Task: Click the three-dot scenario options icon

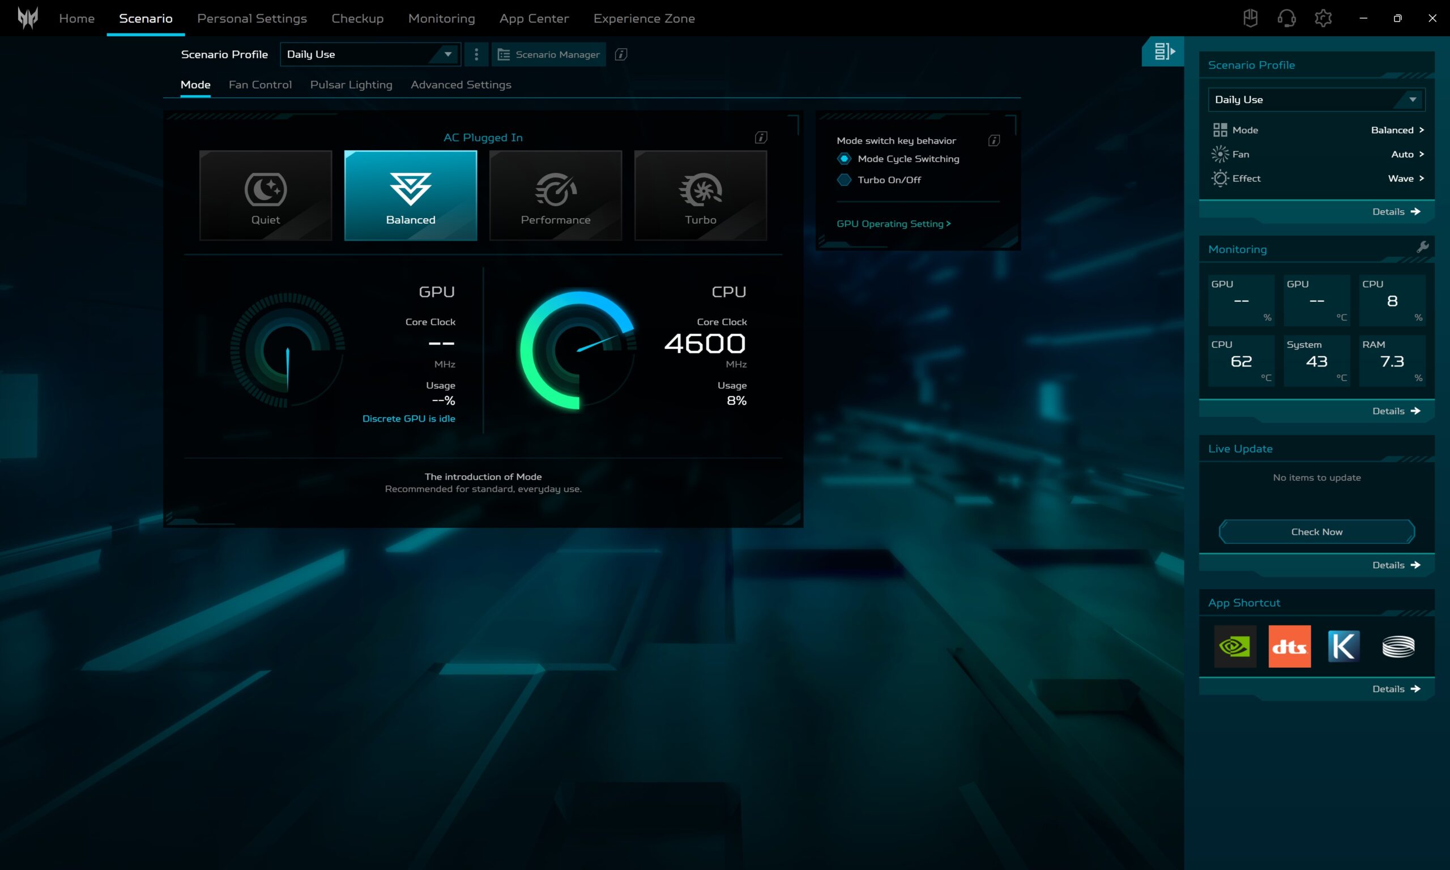Action: pos(476,54)
